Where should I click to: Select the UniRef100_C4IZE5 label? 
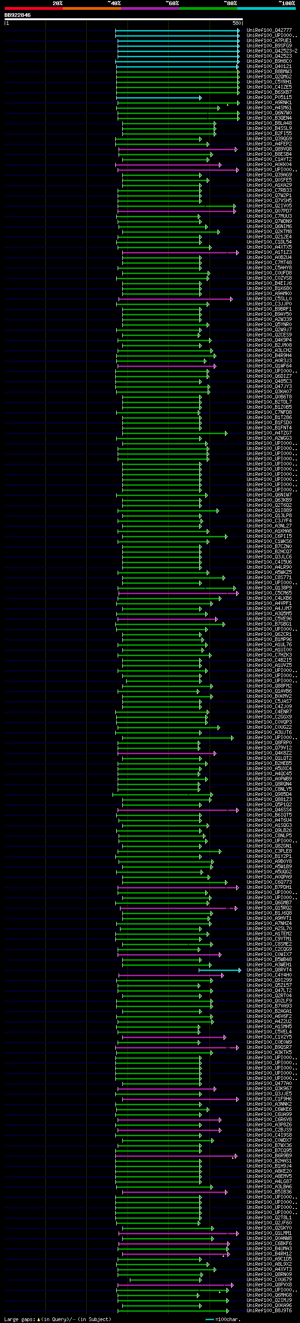269,87
